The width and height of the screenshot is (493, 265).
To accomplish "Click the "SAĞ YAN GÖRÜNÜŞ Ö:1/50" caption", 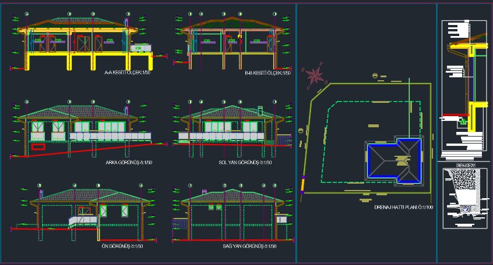I will (x=249, y=246).
